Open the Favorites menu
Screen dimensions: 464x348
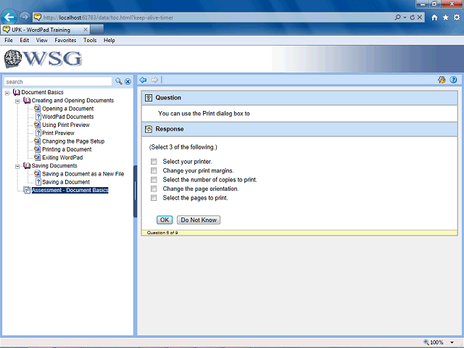[x=65, y=41]
